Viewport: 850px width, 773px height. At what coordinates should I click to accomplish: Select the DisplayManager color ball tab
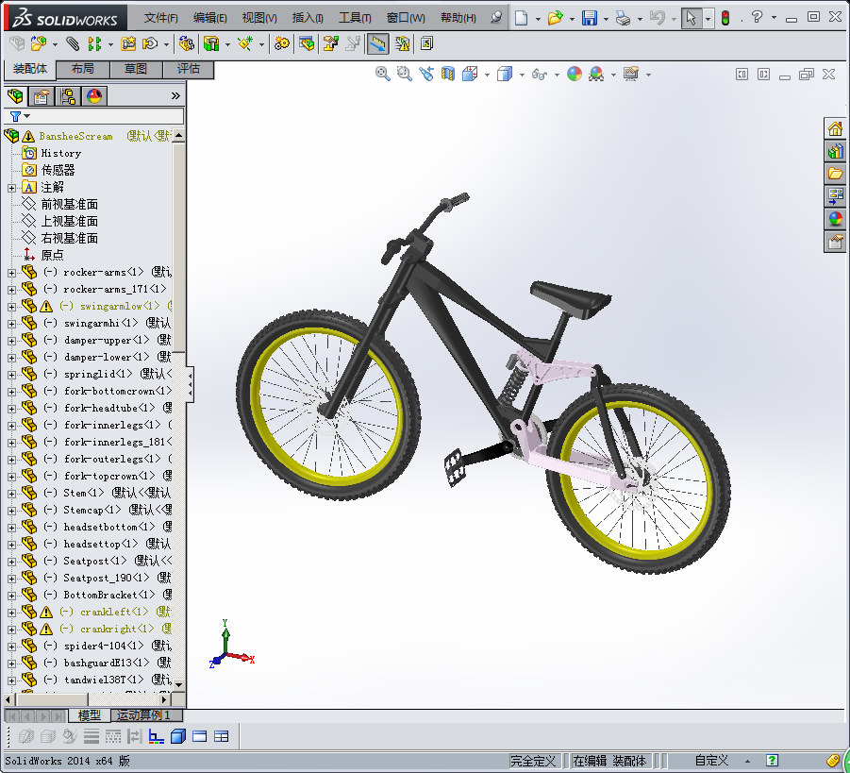(94, 96)
